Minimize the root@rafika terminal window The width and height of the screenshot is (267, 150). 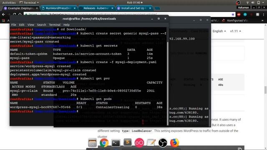click(x=152, y=19)
